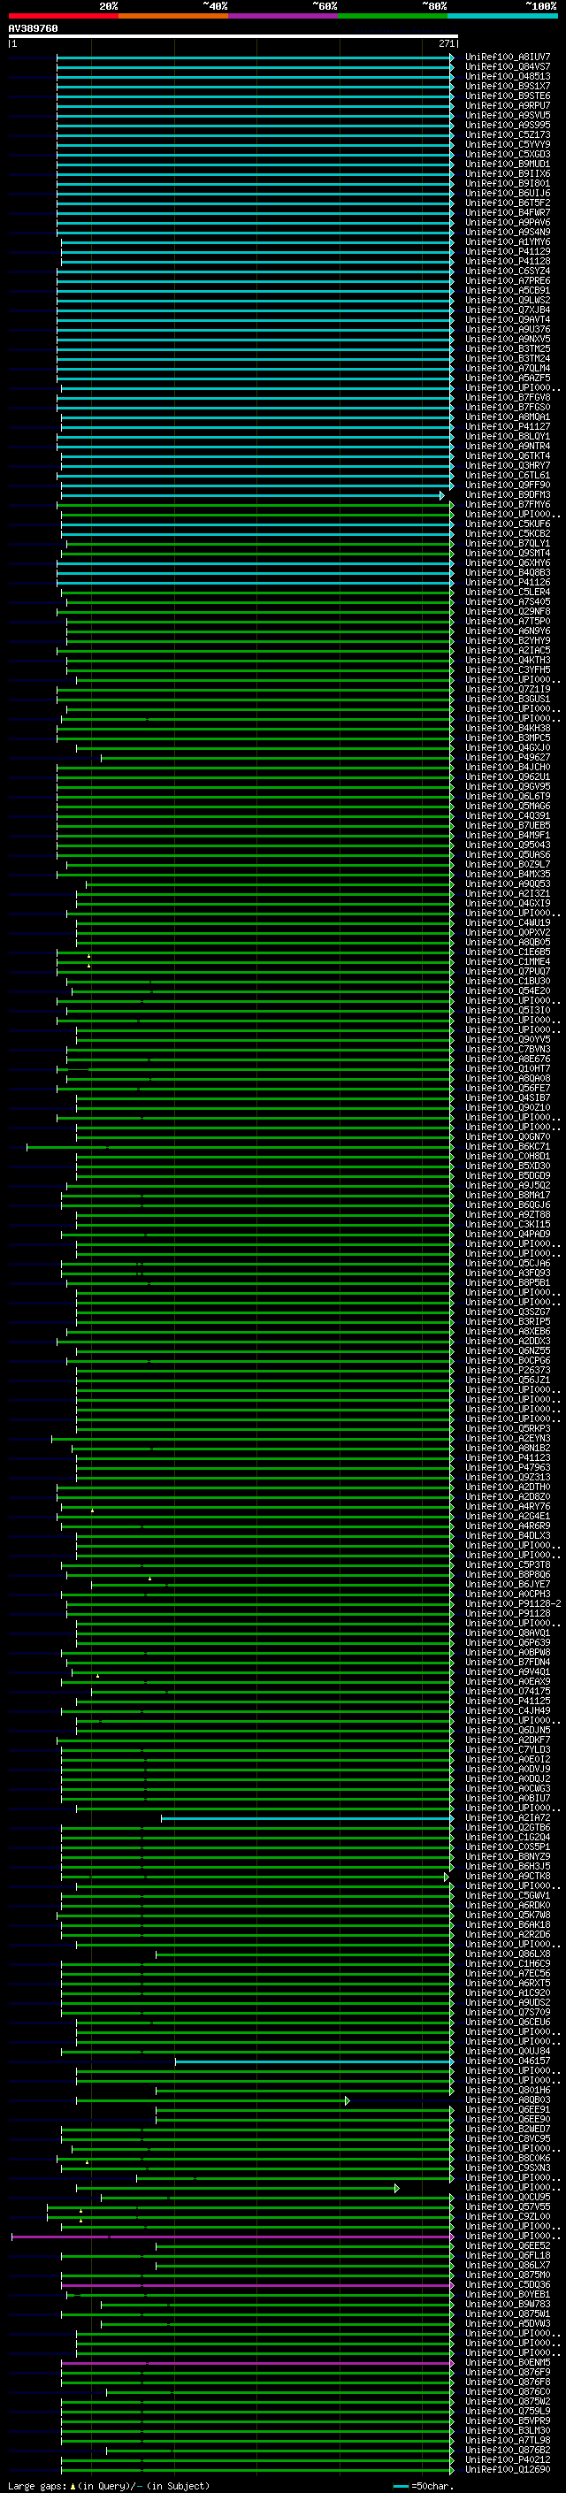The height and width of the screenshot is (2493, 566).
Task: Click the green ~80% identity legend segment
Action: [393, 16]
